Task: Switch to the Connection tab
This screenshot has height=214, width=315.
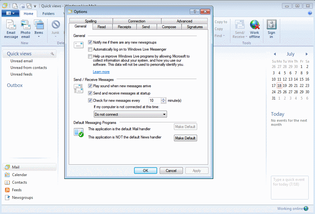Action: pyautogui.click(x=137, y=21)
